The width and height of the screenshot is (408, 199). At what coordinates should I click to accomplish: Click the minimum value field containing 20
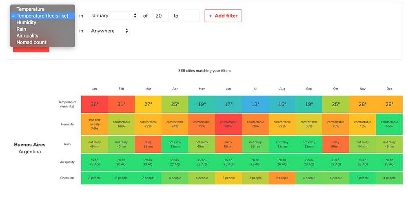tap(160, 16)
